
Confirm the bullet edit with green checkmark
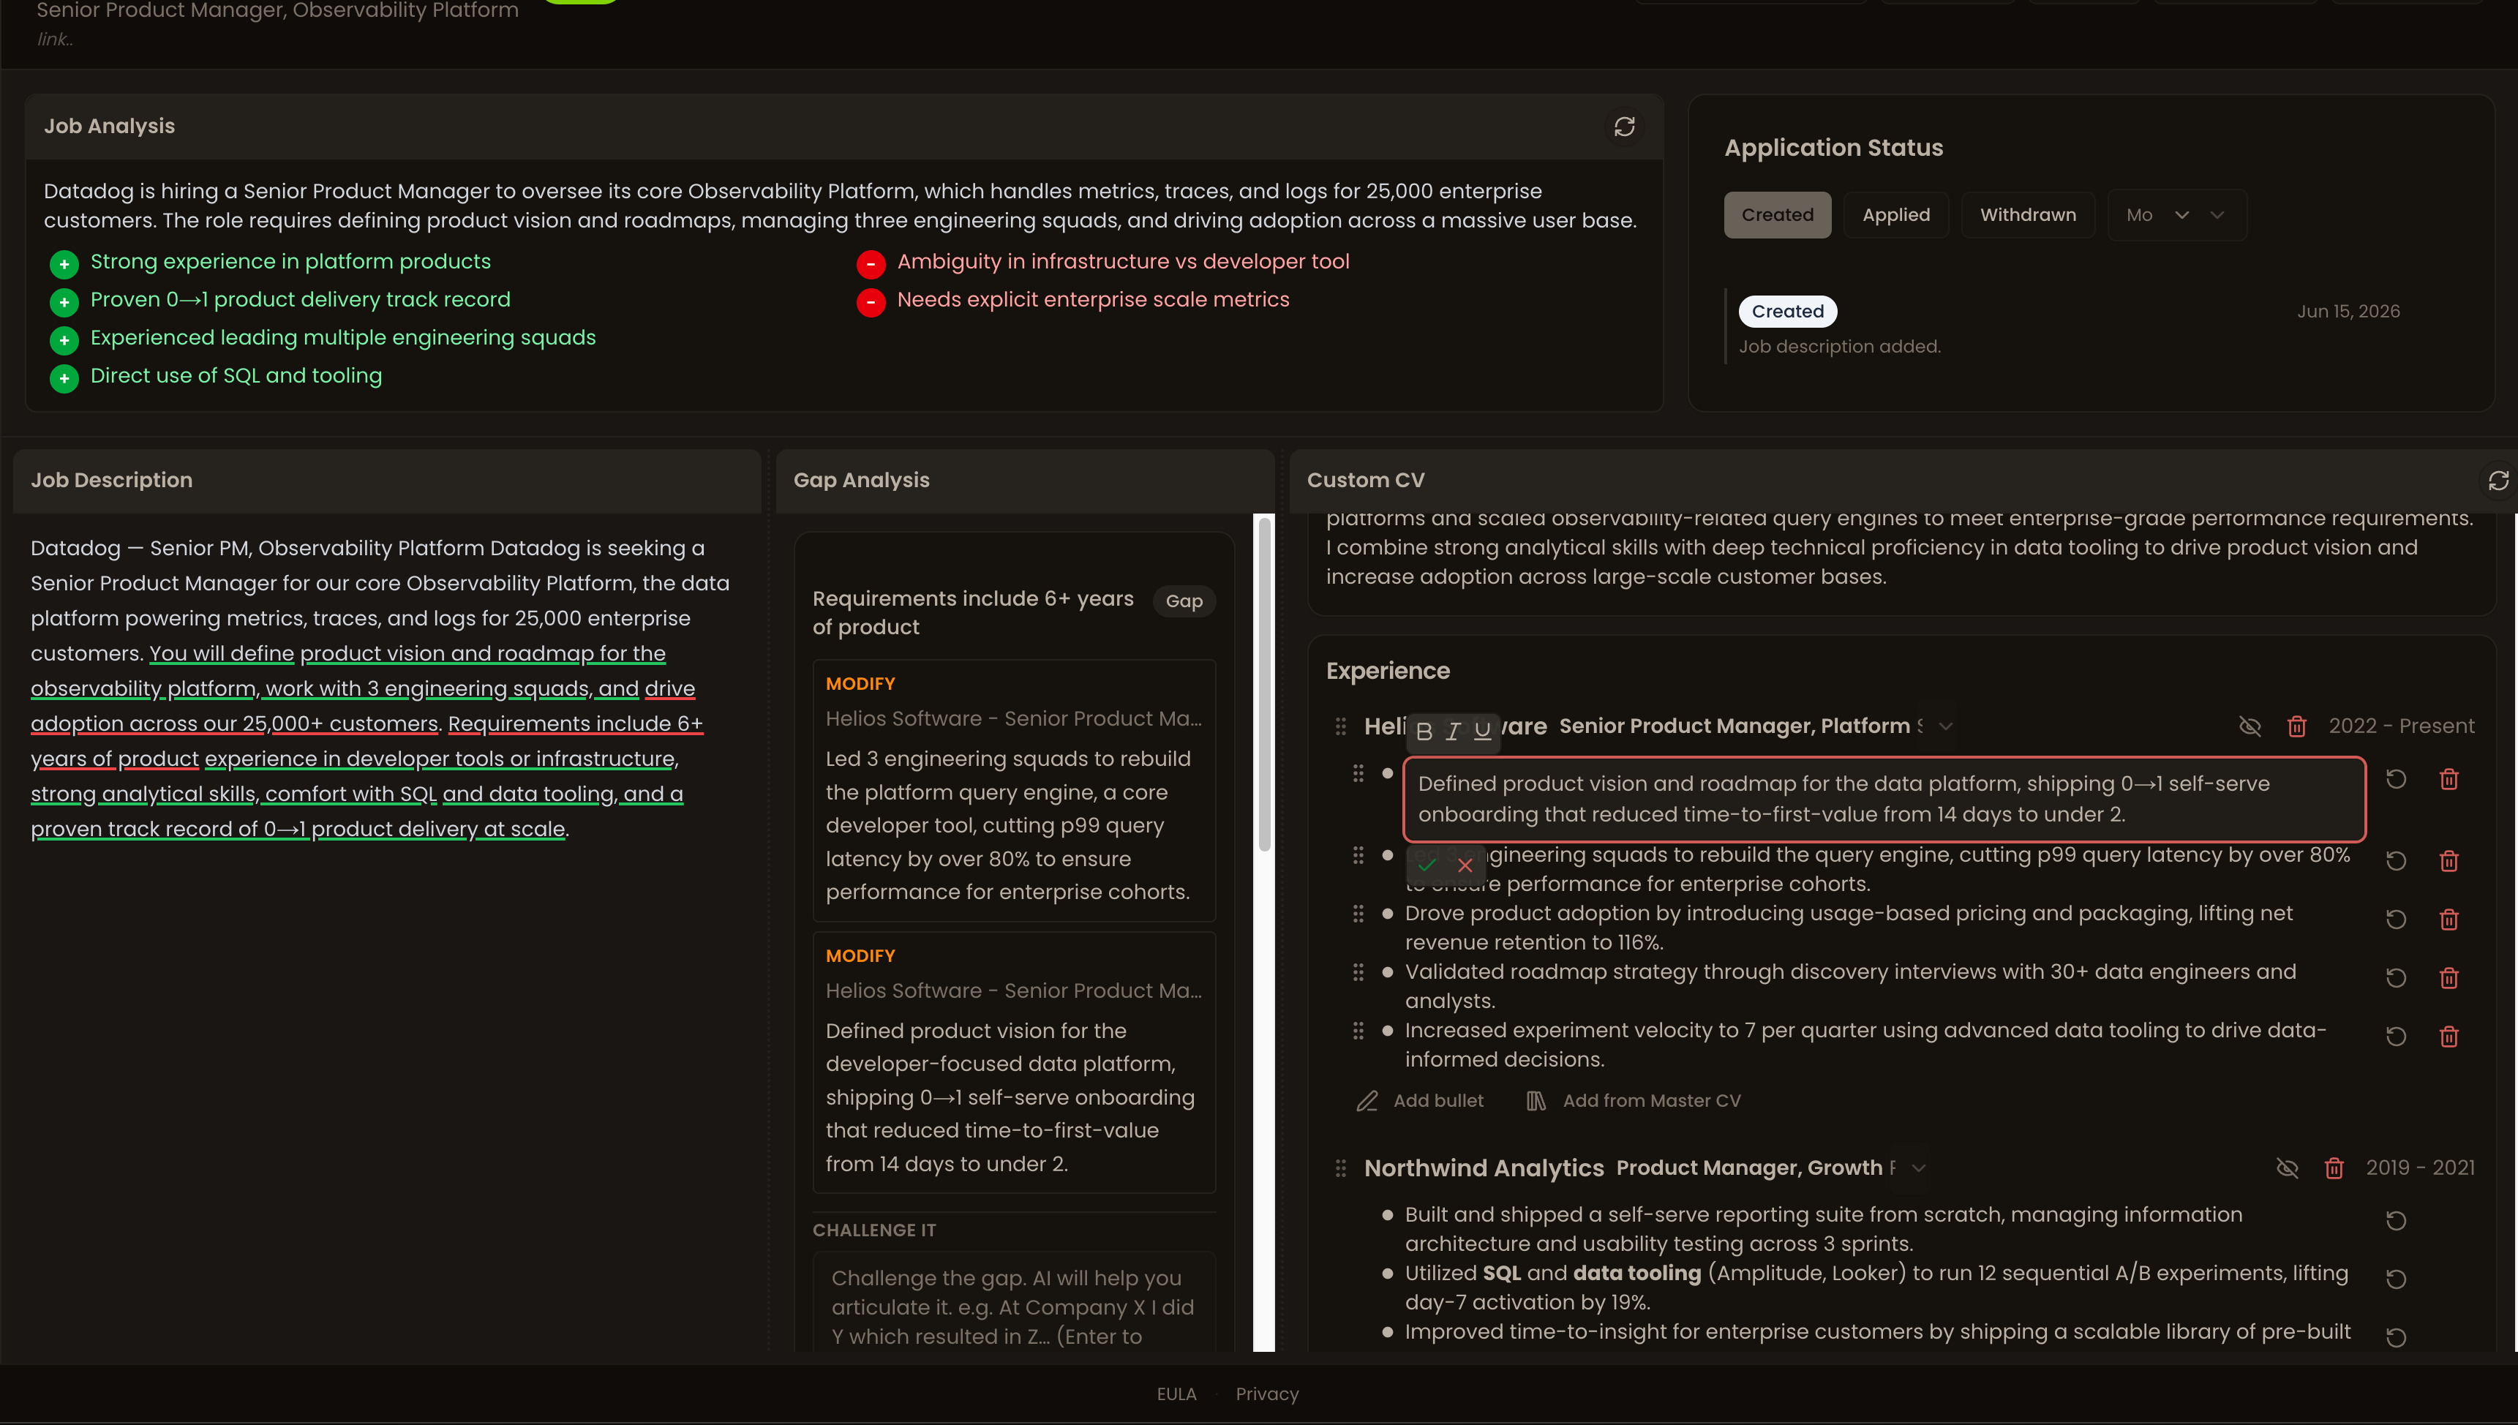[1427, 864]
